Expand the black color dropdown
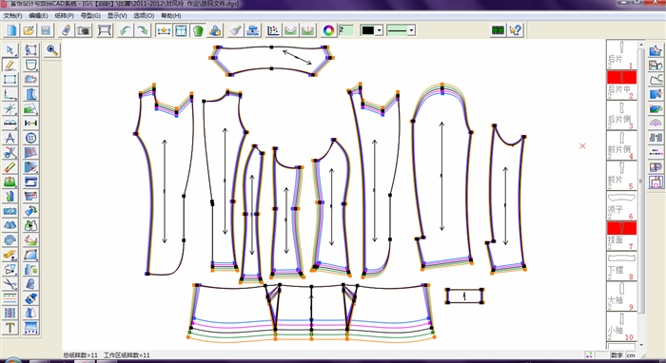 [x=380, y=30]
